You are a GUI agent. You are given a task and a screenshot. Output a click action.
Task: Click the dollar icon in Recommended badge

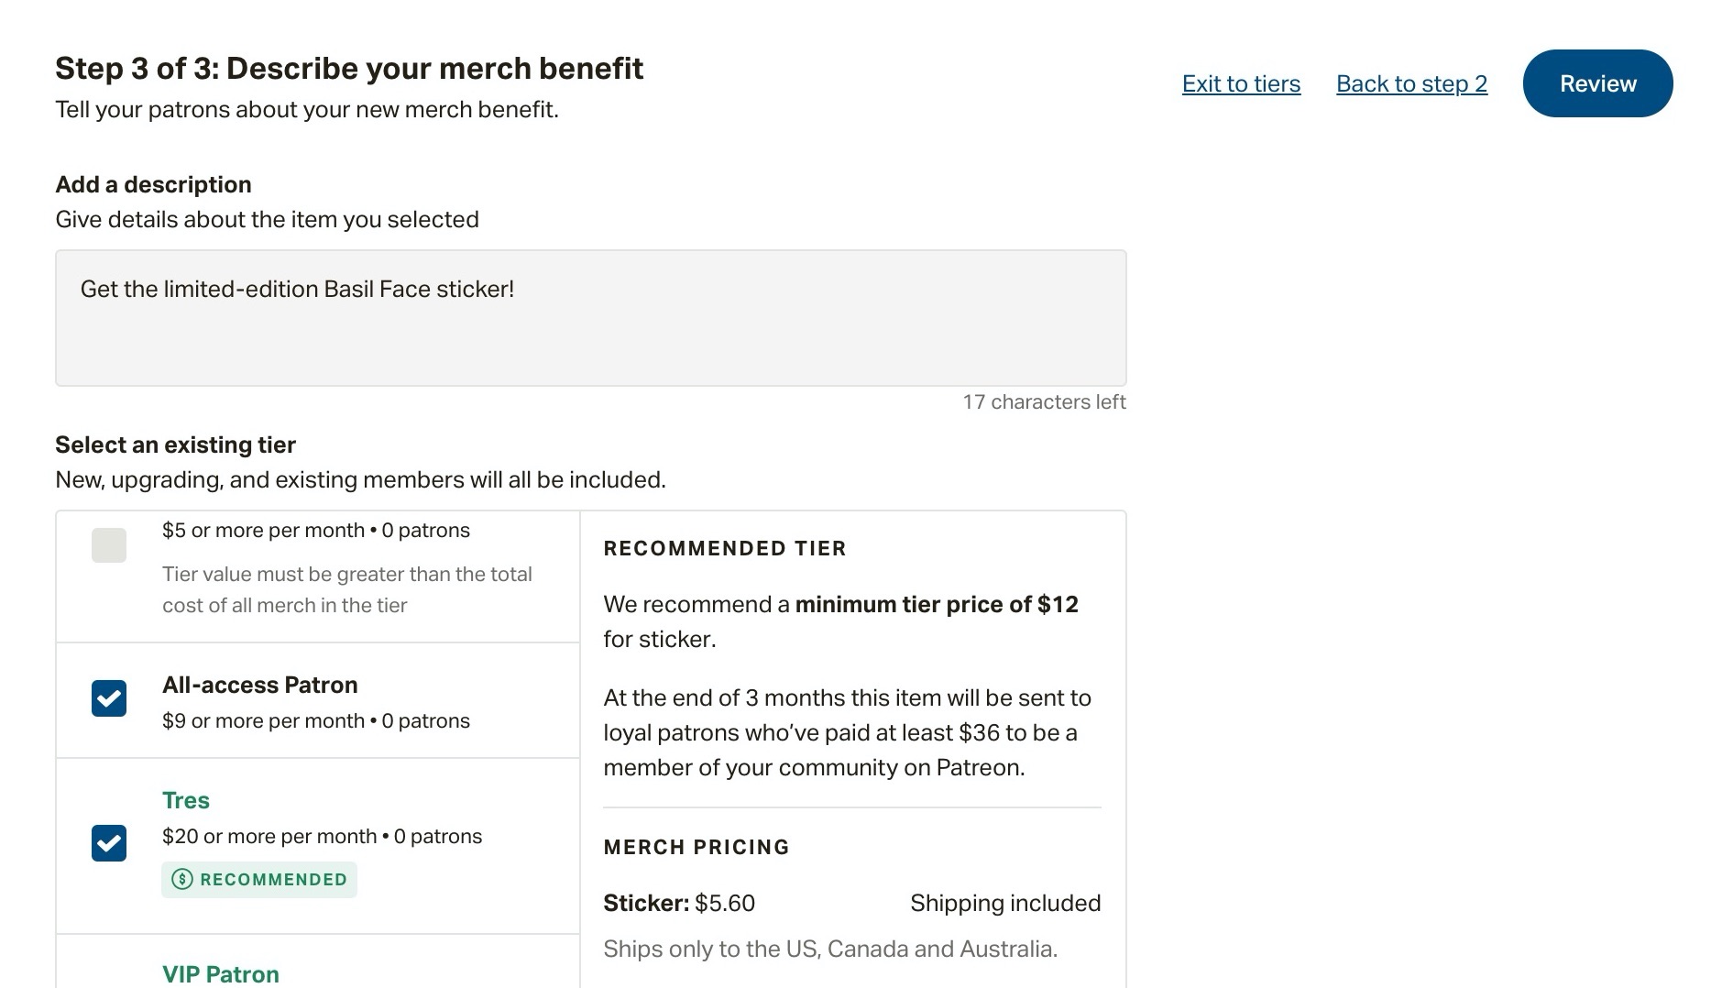tap(182, 880)
